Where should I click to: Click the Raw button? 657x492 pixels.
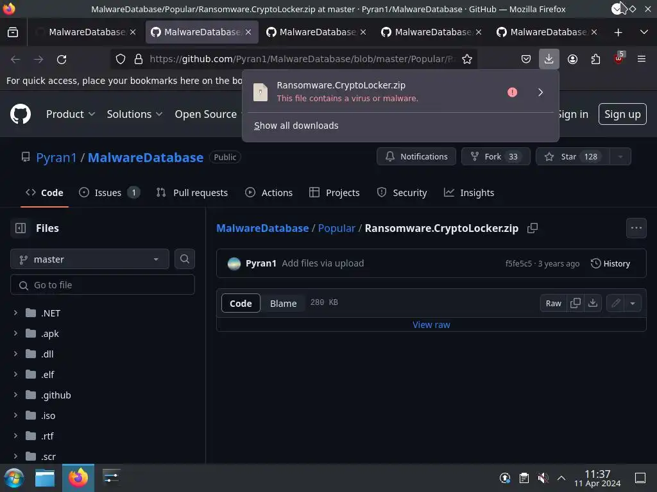(x=554, y=303)
